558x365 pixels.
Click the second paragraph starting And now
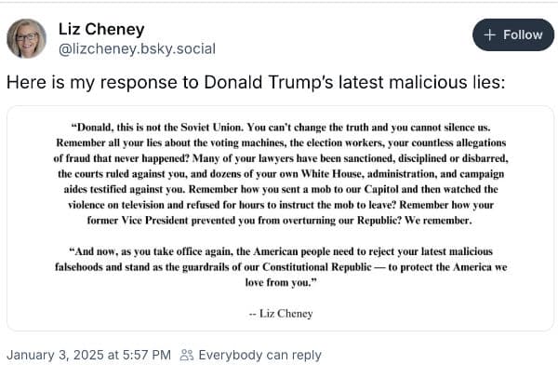(281, 267)
